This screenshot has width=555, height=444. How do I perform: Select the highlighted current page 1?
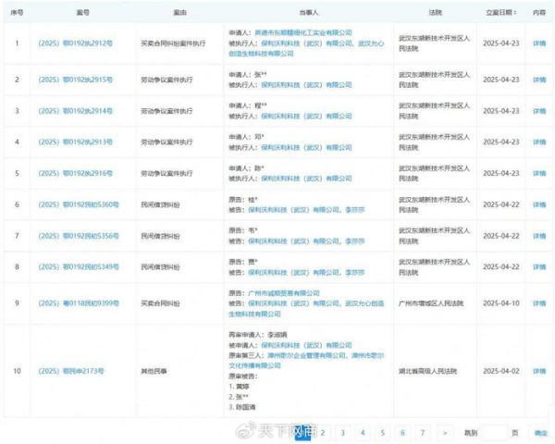(x=302, y=432)
